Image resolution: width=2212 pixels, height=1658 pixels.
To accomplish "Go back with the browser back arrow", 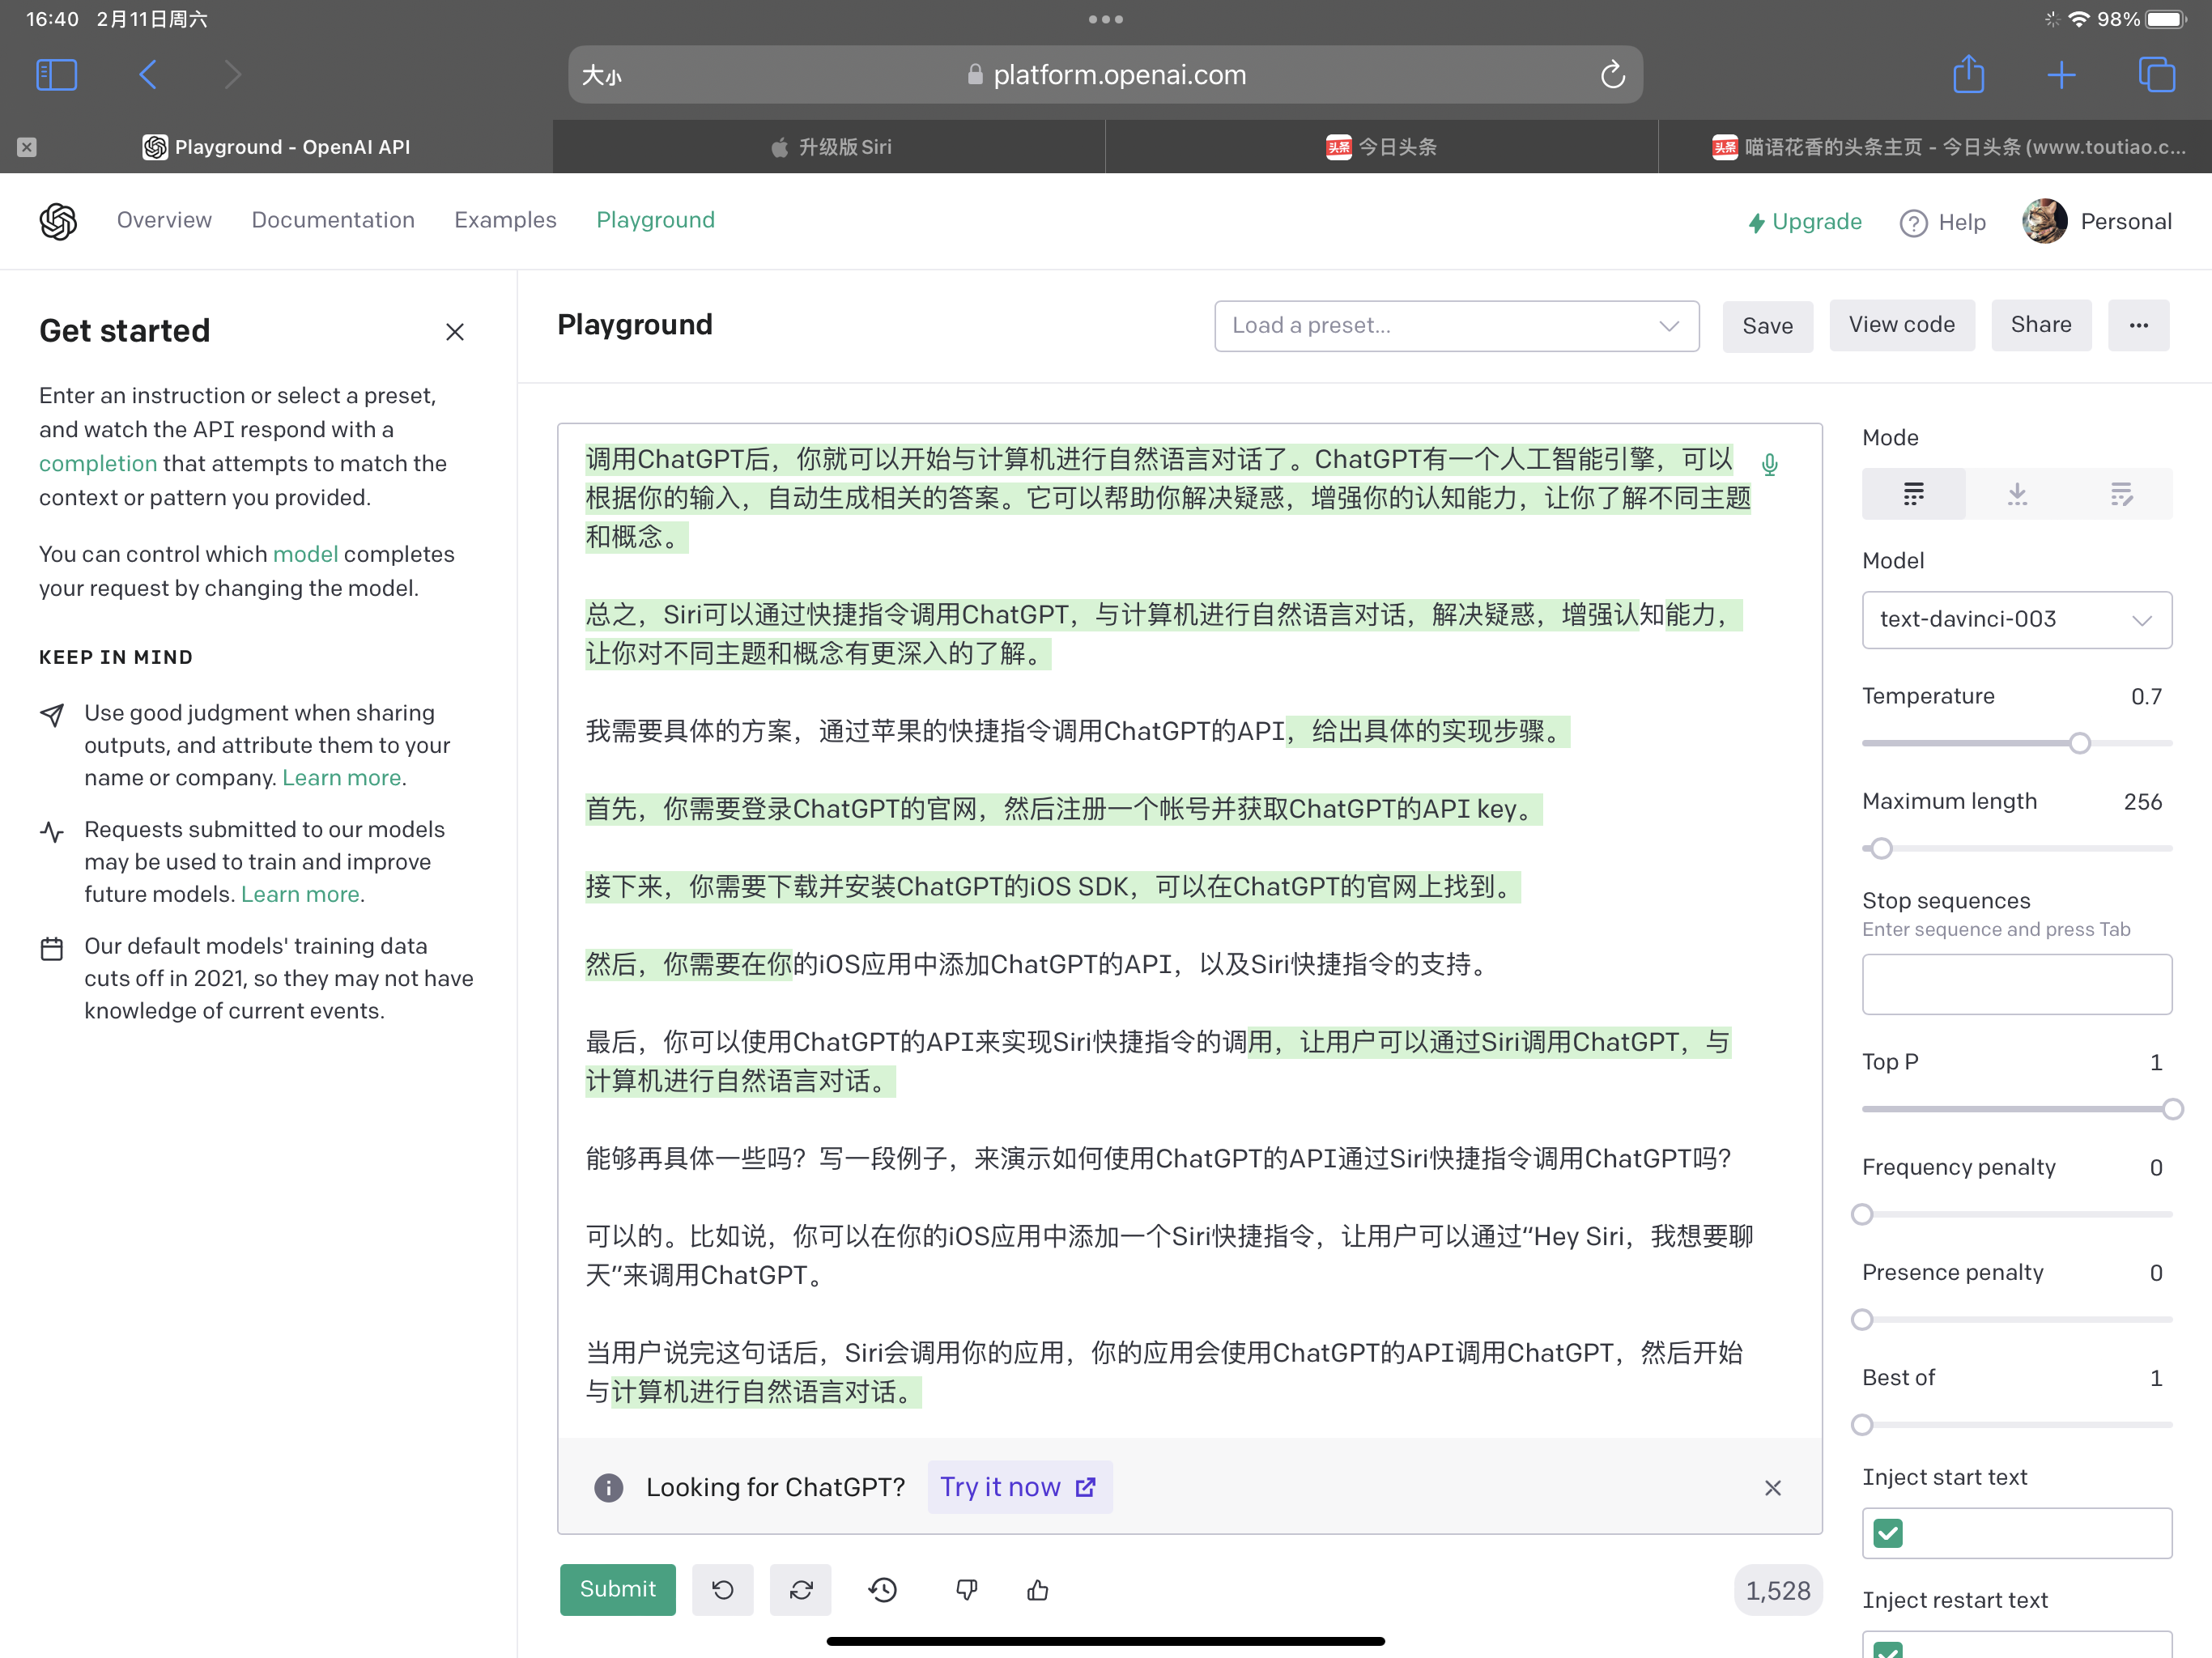I will click(x=148, y=75).
